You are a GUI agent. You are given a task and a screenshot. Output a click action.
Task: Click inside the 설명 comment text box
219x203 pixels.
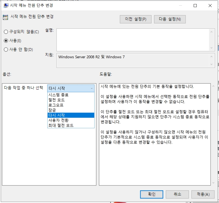(133, 40)
